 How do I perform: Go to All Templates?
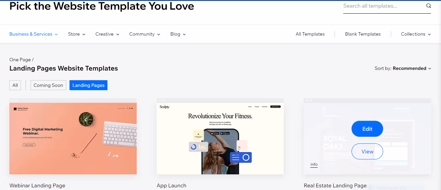310,34
